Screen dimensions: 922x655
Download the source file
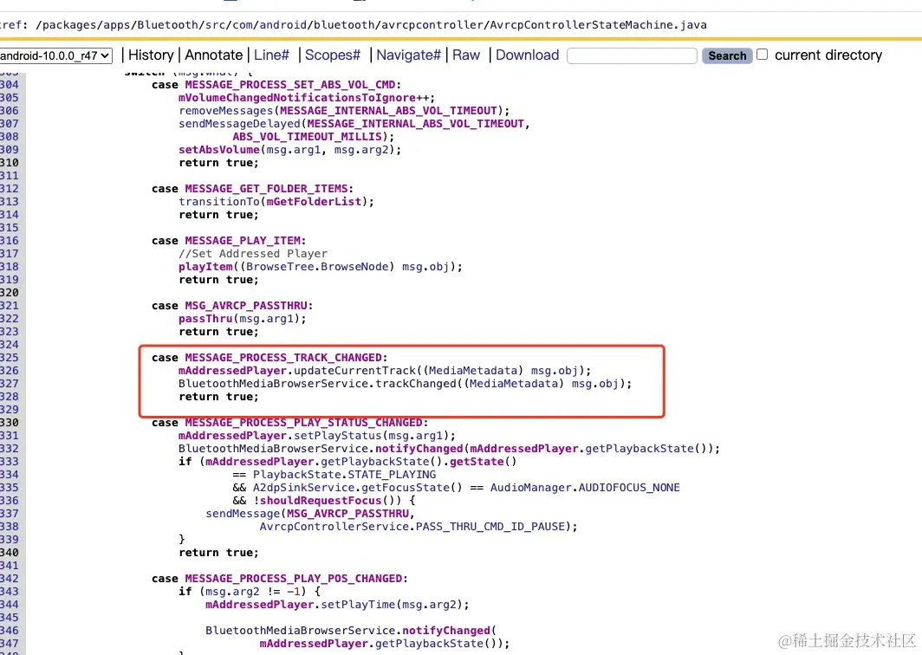pyautogui.click(x=527, y=55)
